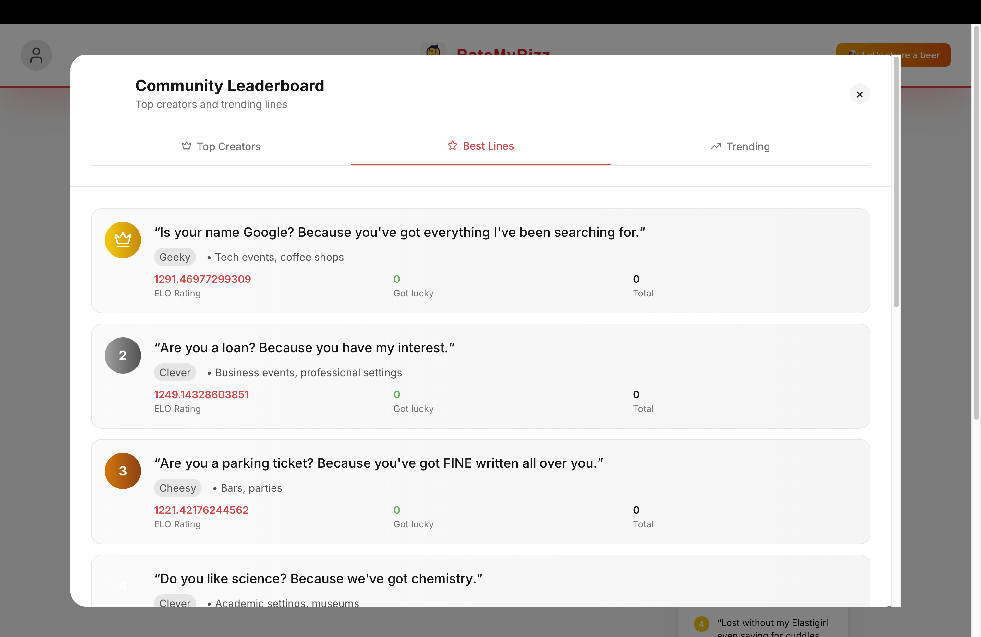Click 'Tech events, coffee shops' text
Screen dimensions: 981x637
(x=279, y=257)
